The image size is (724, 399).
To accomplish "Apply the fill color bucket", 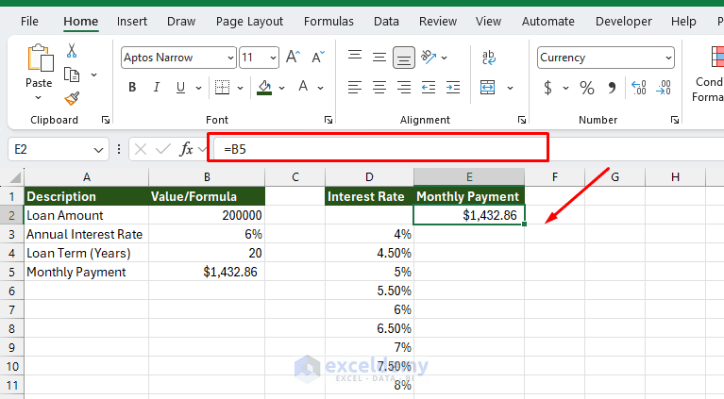I will coord(264,87).
